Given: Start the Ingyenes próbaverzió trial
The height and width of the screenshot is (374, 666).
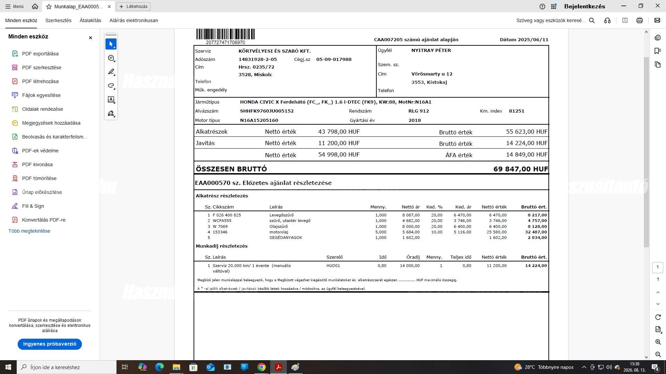Looking at the screenshot, I should pyautogui.click(x=50, y=344).
